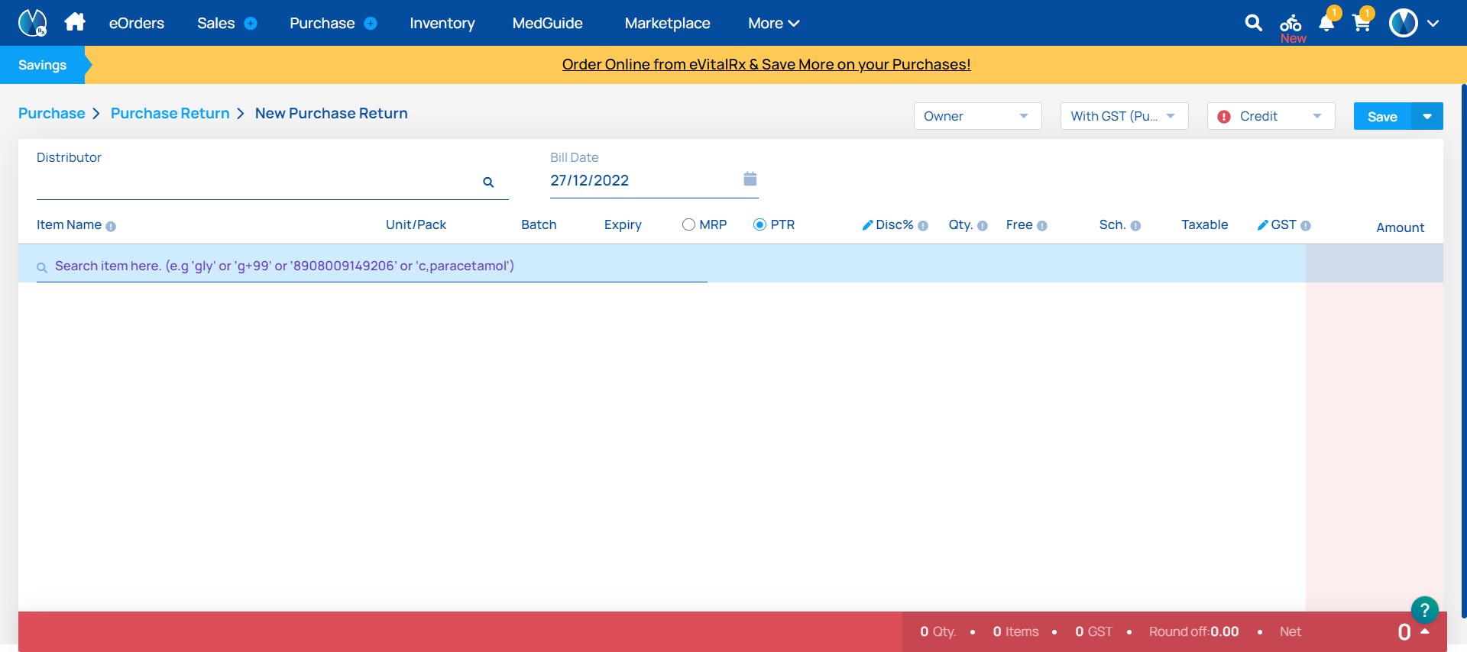
Task: Click the GST info icon
Action: pos(1306,226)
